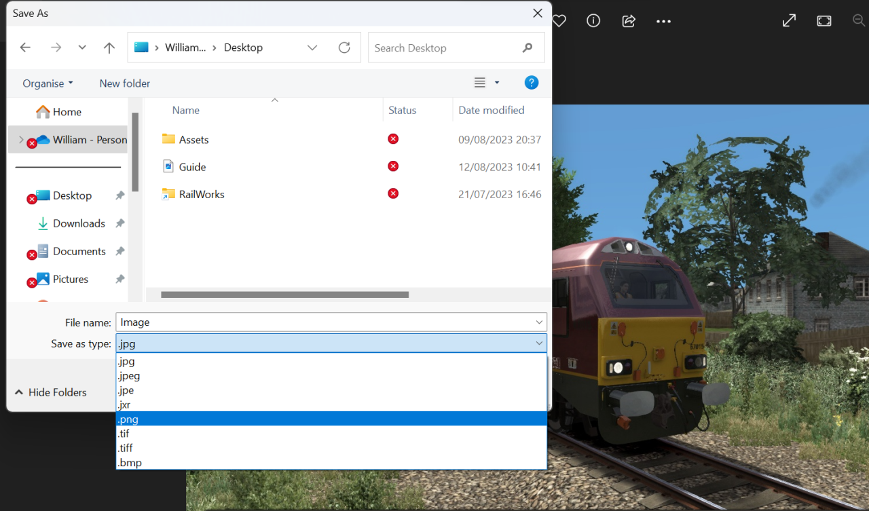
Task: Click the fit-to-window frame icon
Action: point(824,21)
